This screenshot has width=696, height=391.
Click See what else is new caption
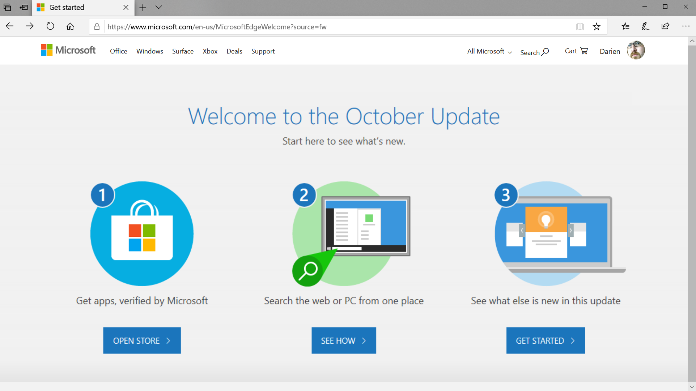click(x=546, y=301)
